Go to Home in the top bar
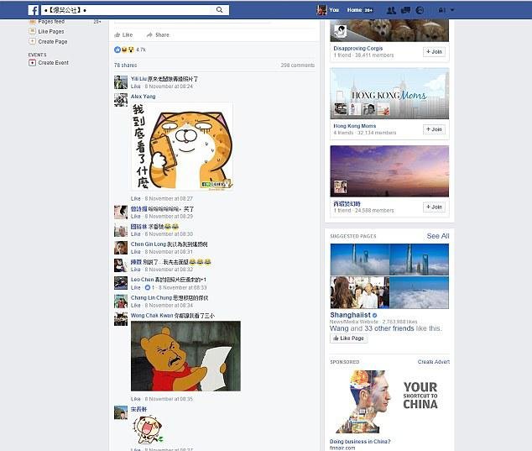The height and width of the screenshot is (451, 532). tap(354, 10)
